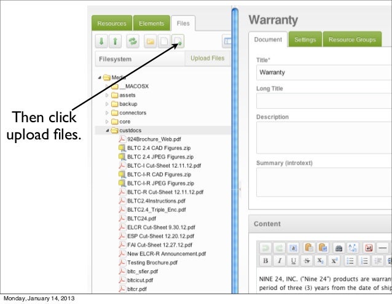This screenshot has width=392, height=304.
Task: Click the Summary introtext text area
Action: (x=324, y=182)
